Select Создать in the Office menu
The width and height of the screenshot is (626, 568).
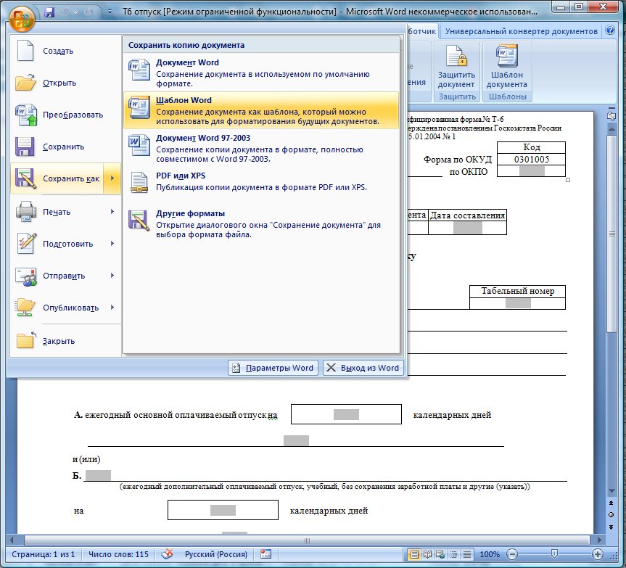point(65,51)
